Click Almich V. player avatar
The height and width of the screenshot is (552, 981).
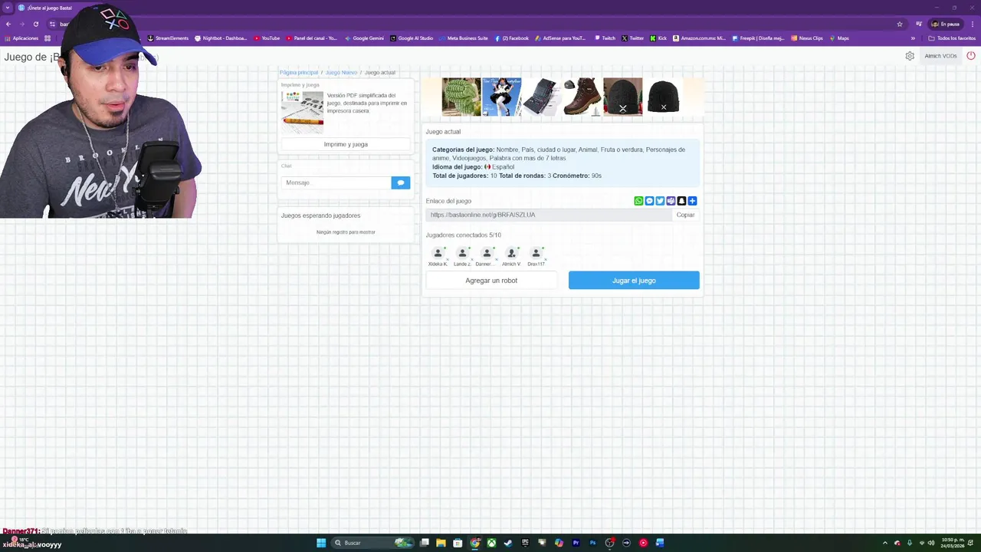[511, 254]
